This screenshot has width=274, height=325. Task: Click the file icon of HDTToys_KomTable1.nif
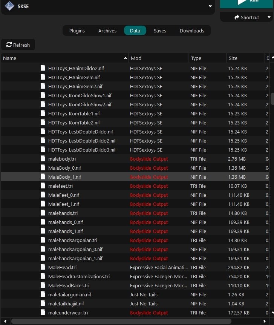(x=43, y=113)
